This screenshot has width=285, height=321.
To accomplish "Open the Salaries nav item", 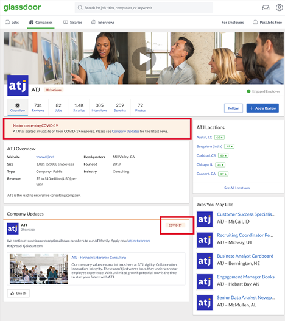I will tap(72, 23).
